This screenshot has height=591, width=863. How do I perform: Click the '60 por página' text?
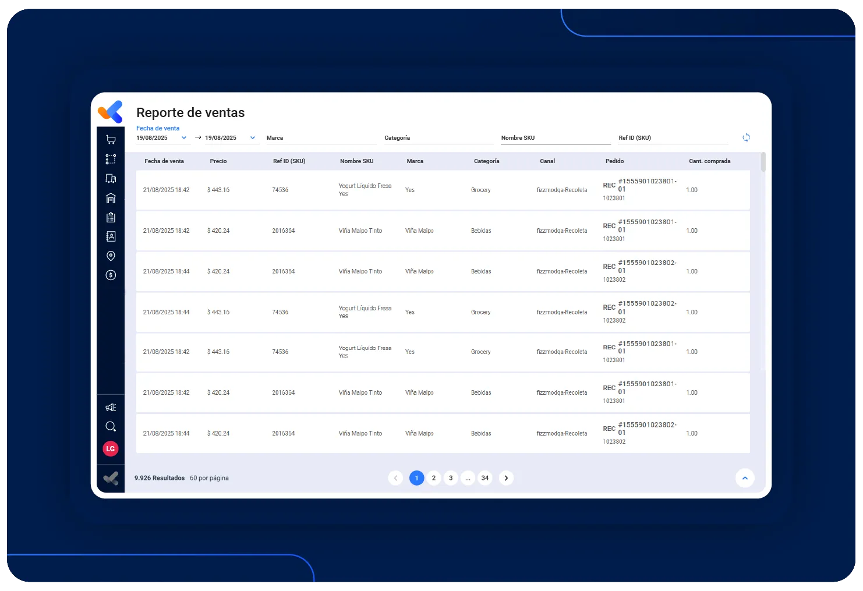209,478
